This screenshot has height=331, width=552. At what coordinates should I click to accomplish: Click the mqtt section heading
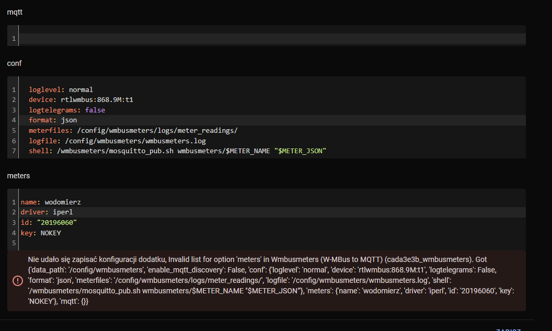coord(15,12)
